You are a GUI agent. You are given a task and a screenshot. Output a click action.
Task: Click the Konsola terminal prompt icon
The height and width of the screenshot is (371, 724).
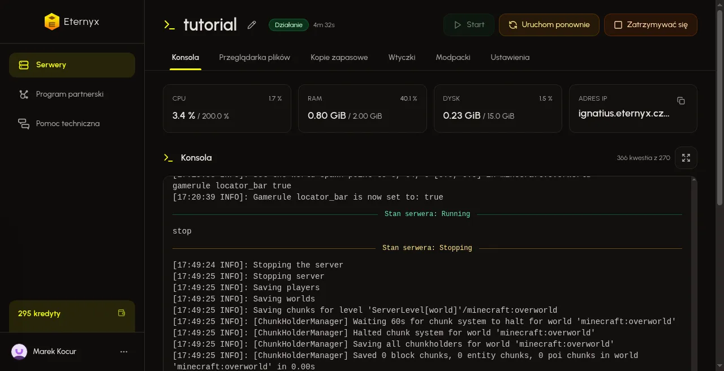click(x=168, y=158)
